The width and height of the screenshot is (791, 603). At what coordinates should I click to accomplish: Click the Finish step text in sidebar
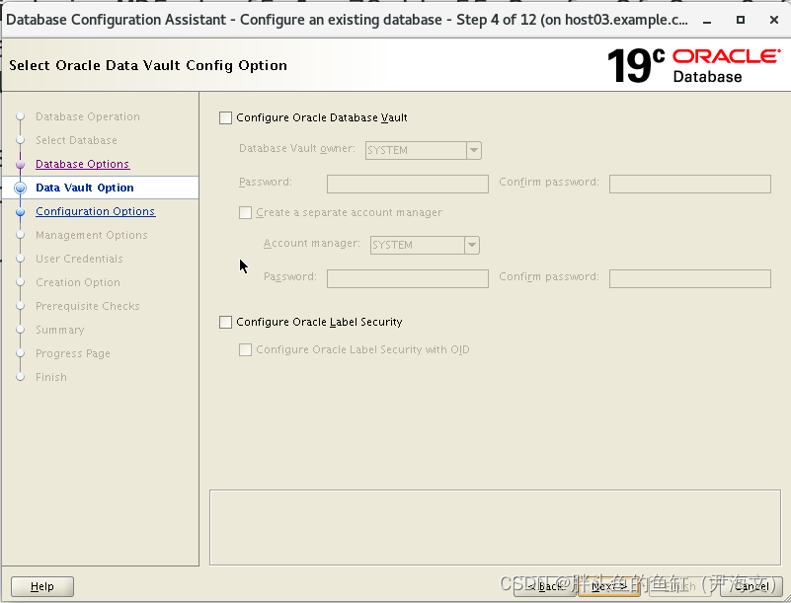51,377
